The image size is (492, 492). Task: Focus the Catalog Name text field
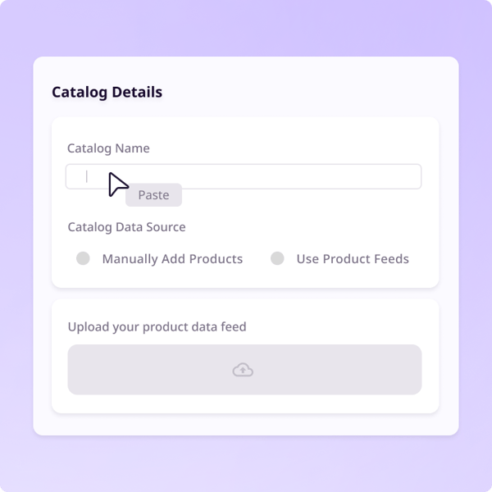tap(244, 176)
